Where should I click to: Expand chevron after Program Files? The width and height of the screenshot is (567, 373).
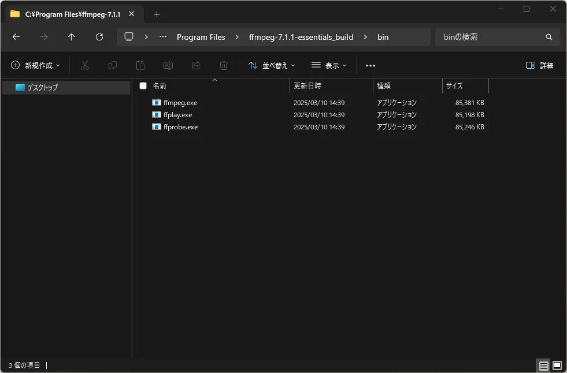click(237, 37)
